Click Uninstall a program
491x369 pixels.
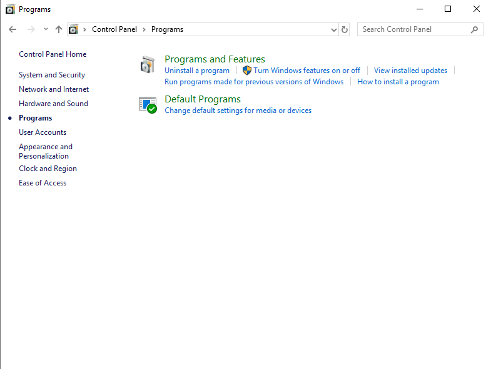tap(197, 71)
